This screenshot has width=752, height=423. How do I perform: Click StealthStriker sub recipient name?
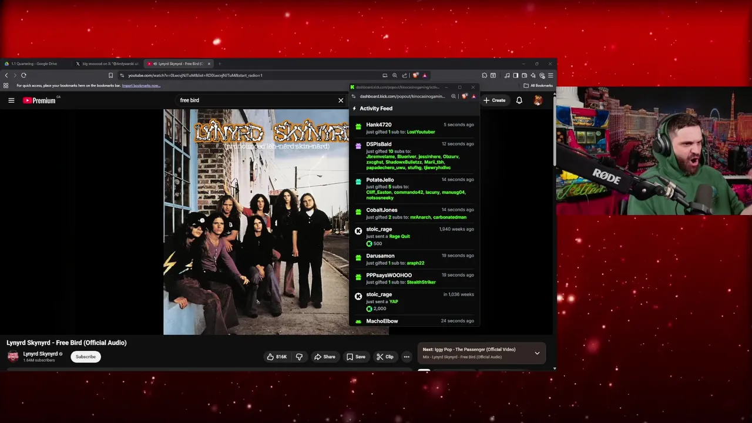(421, 283)
